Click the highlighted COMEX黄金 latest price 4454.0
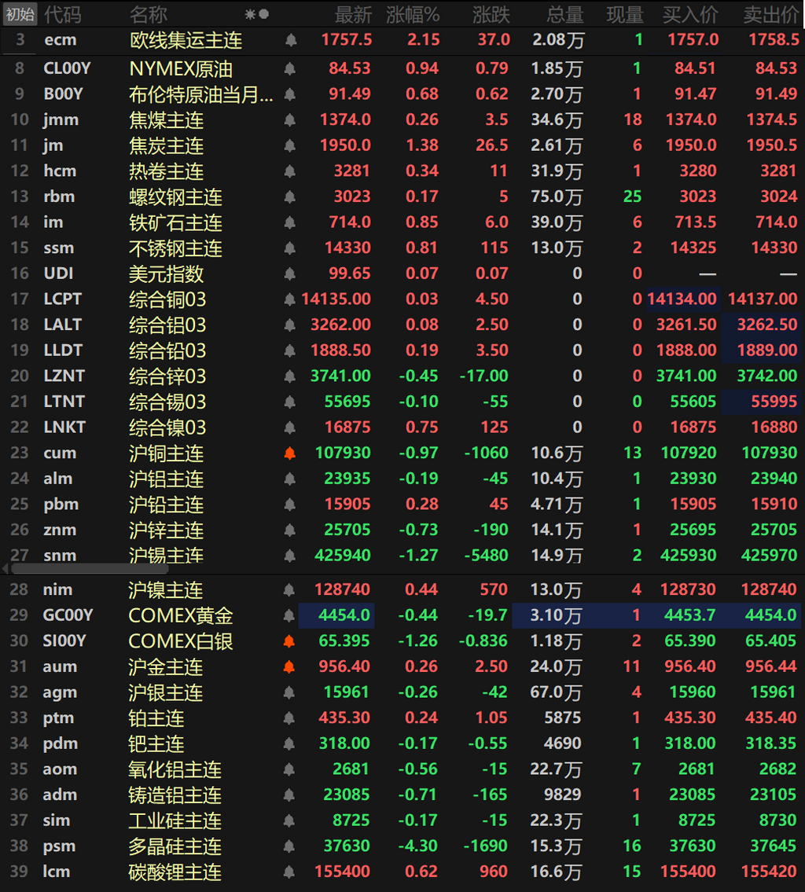 point(344,615)
